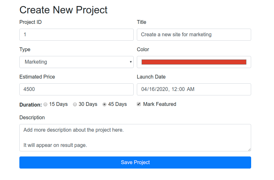Focus the Title text field
The width and height of the screenshot is (274, 180).
coord(194,35)
